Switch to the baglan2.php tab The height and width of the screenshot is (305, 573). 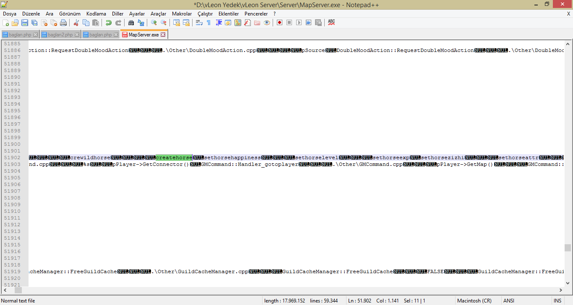[60, 35]
